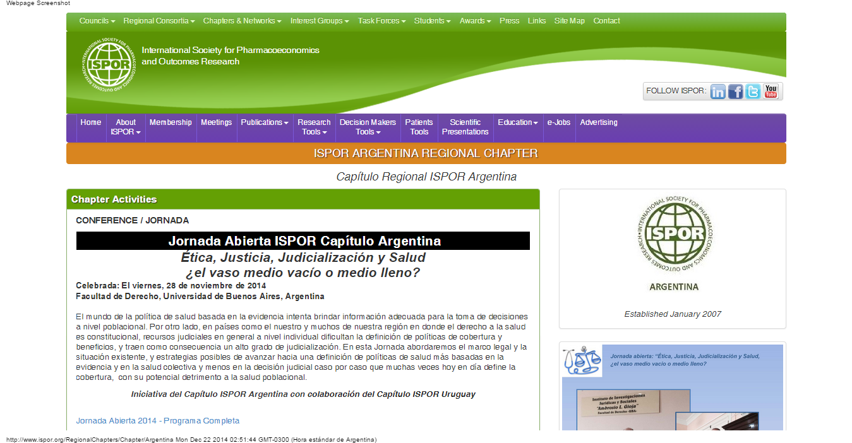Open the Education dropdown menu
The image size is (852, 443).
(x=518, y=122)
